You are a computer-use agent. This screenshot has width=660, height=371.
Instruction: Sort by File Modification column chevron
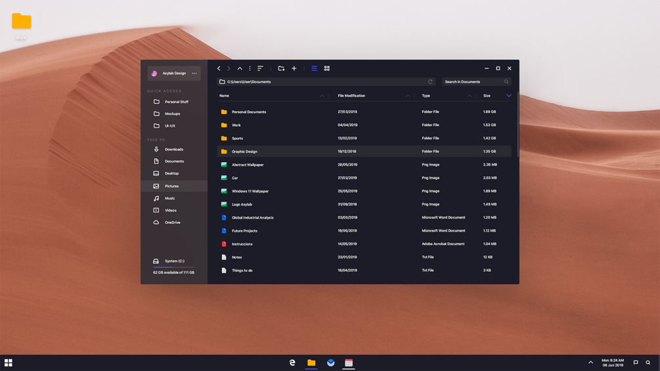(408, 96)
